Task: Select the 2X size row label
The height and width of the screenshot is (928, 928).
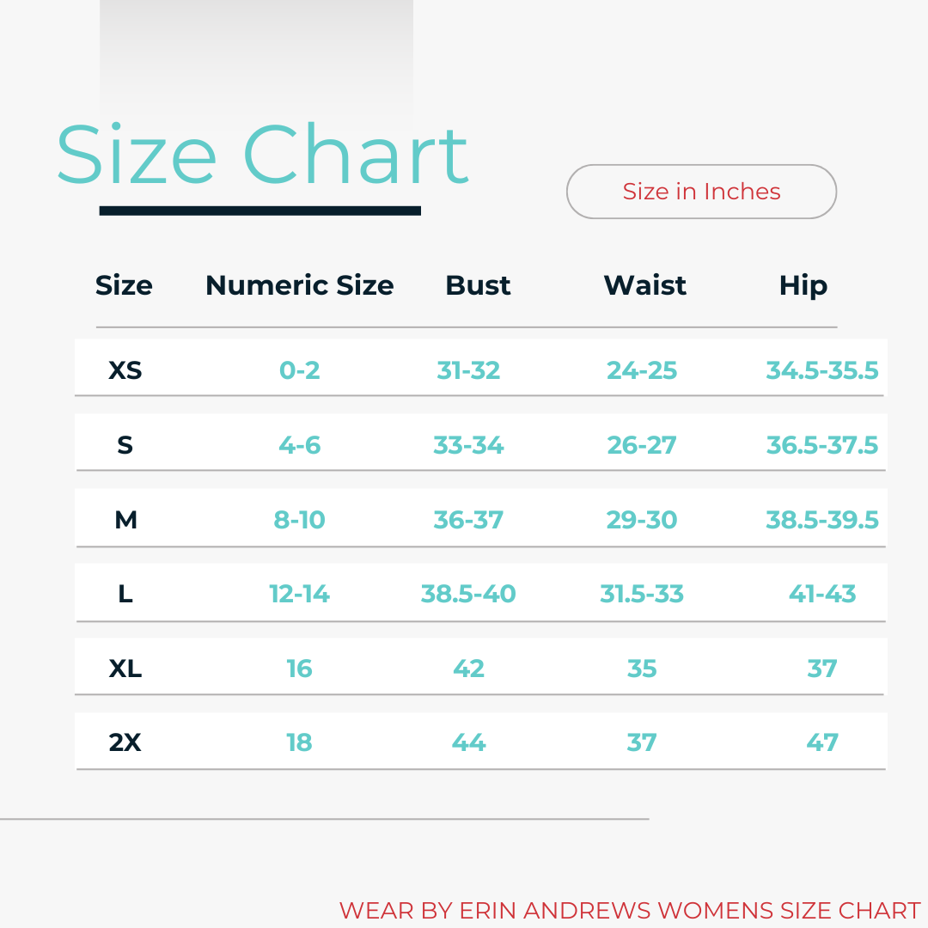Action: point(125,742)
